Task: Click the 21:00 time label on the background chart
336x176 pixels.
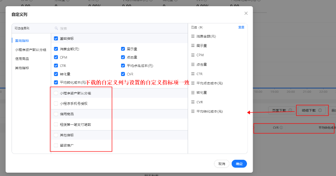Action: point(307,92)
